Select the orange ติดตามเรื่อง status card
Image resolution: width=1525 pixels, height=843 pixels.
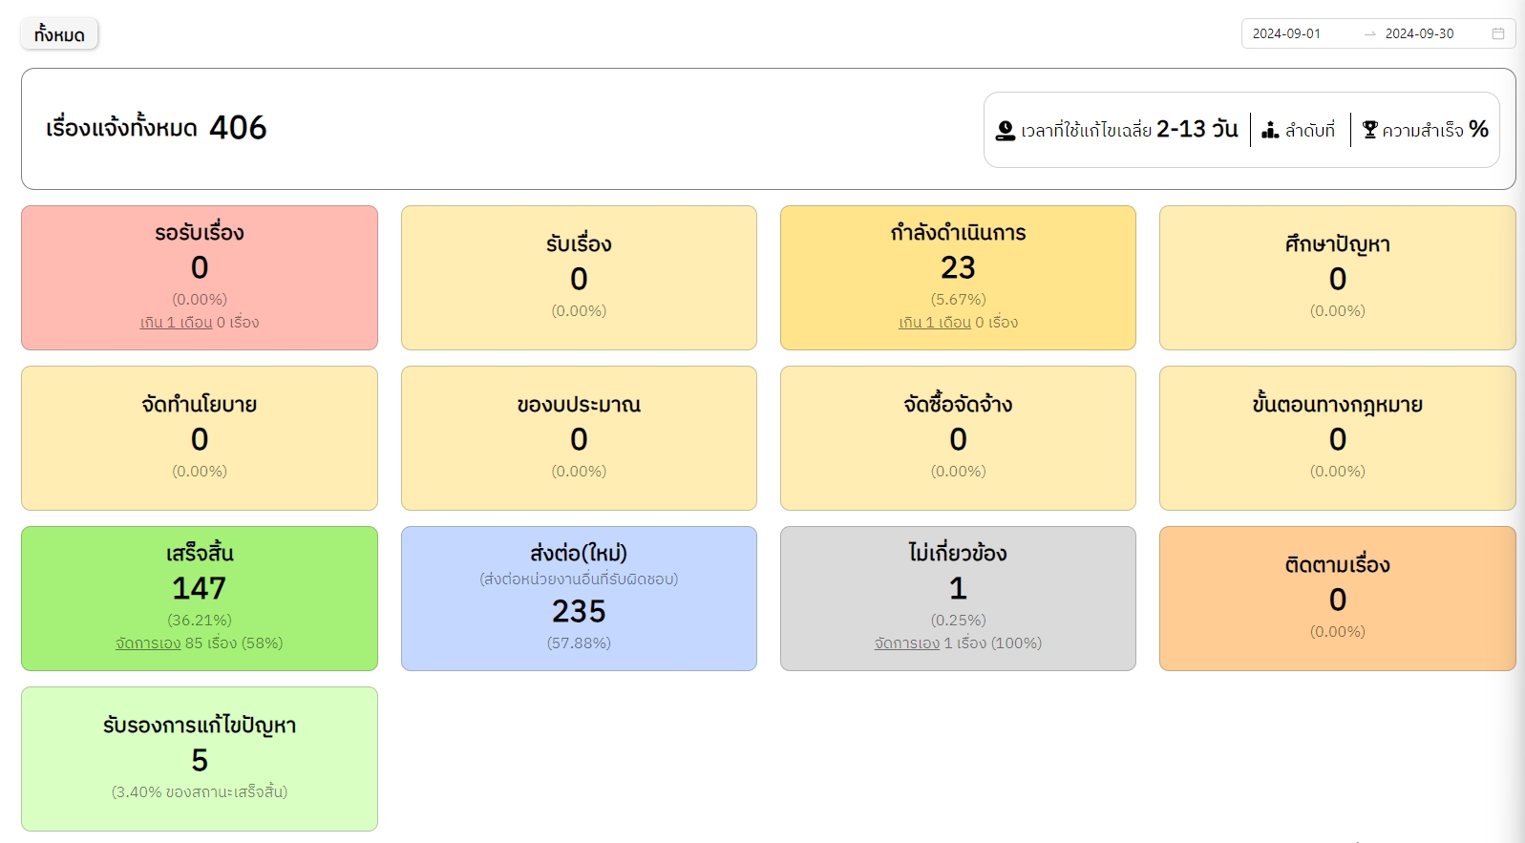point(1337,599)
